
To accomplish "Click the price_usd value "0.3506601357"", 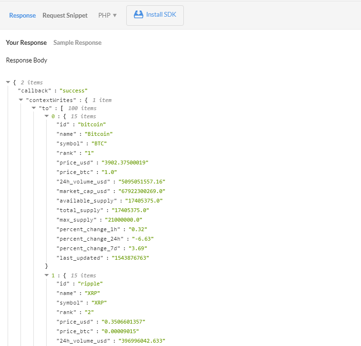I will [123, 322].
